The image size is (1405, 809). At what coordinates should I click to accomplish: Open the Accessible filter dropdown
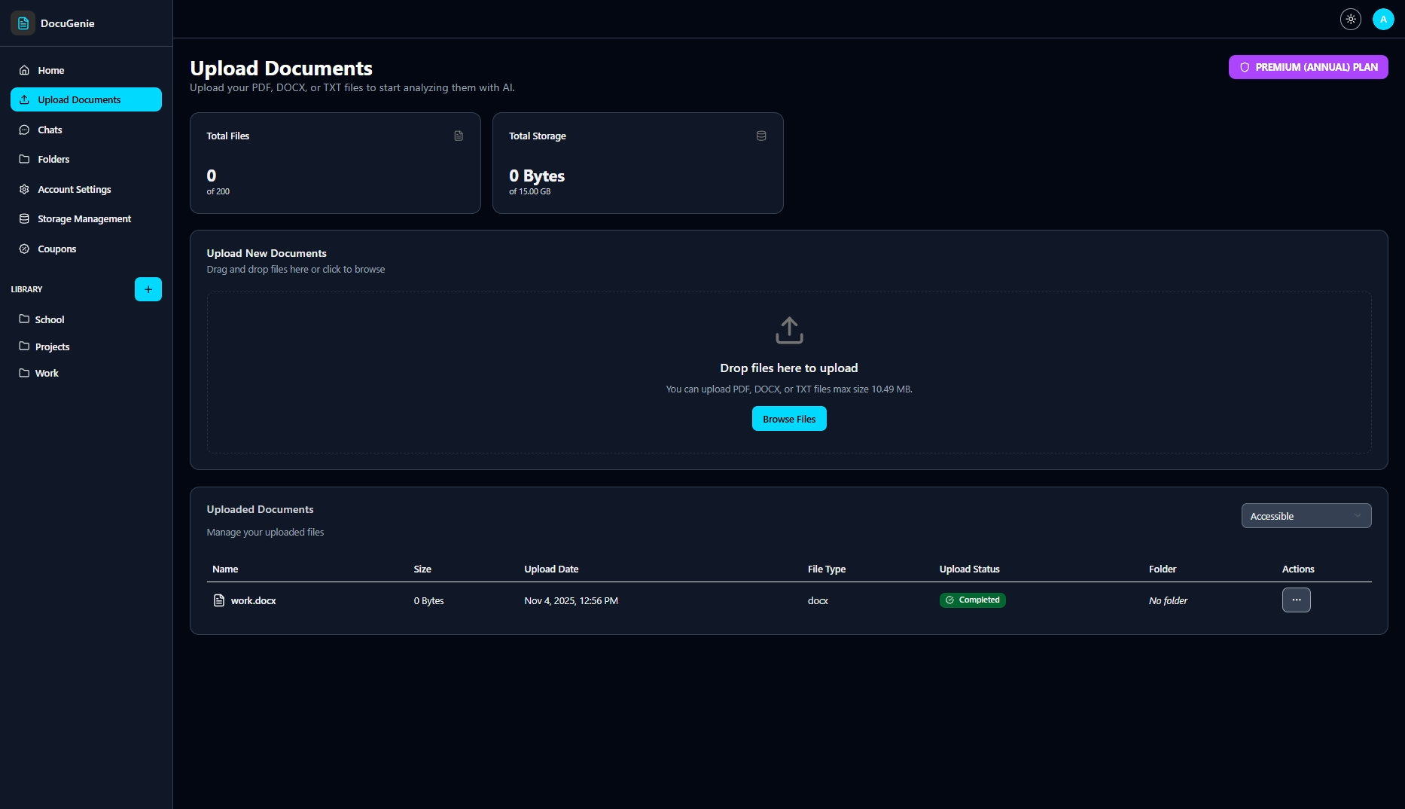tap(1306, 516)
